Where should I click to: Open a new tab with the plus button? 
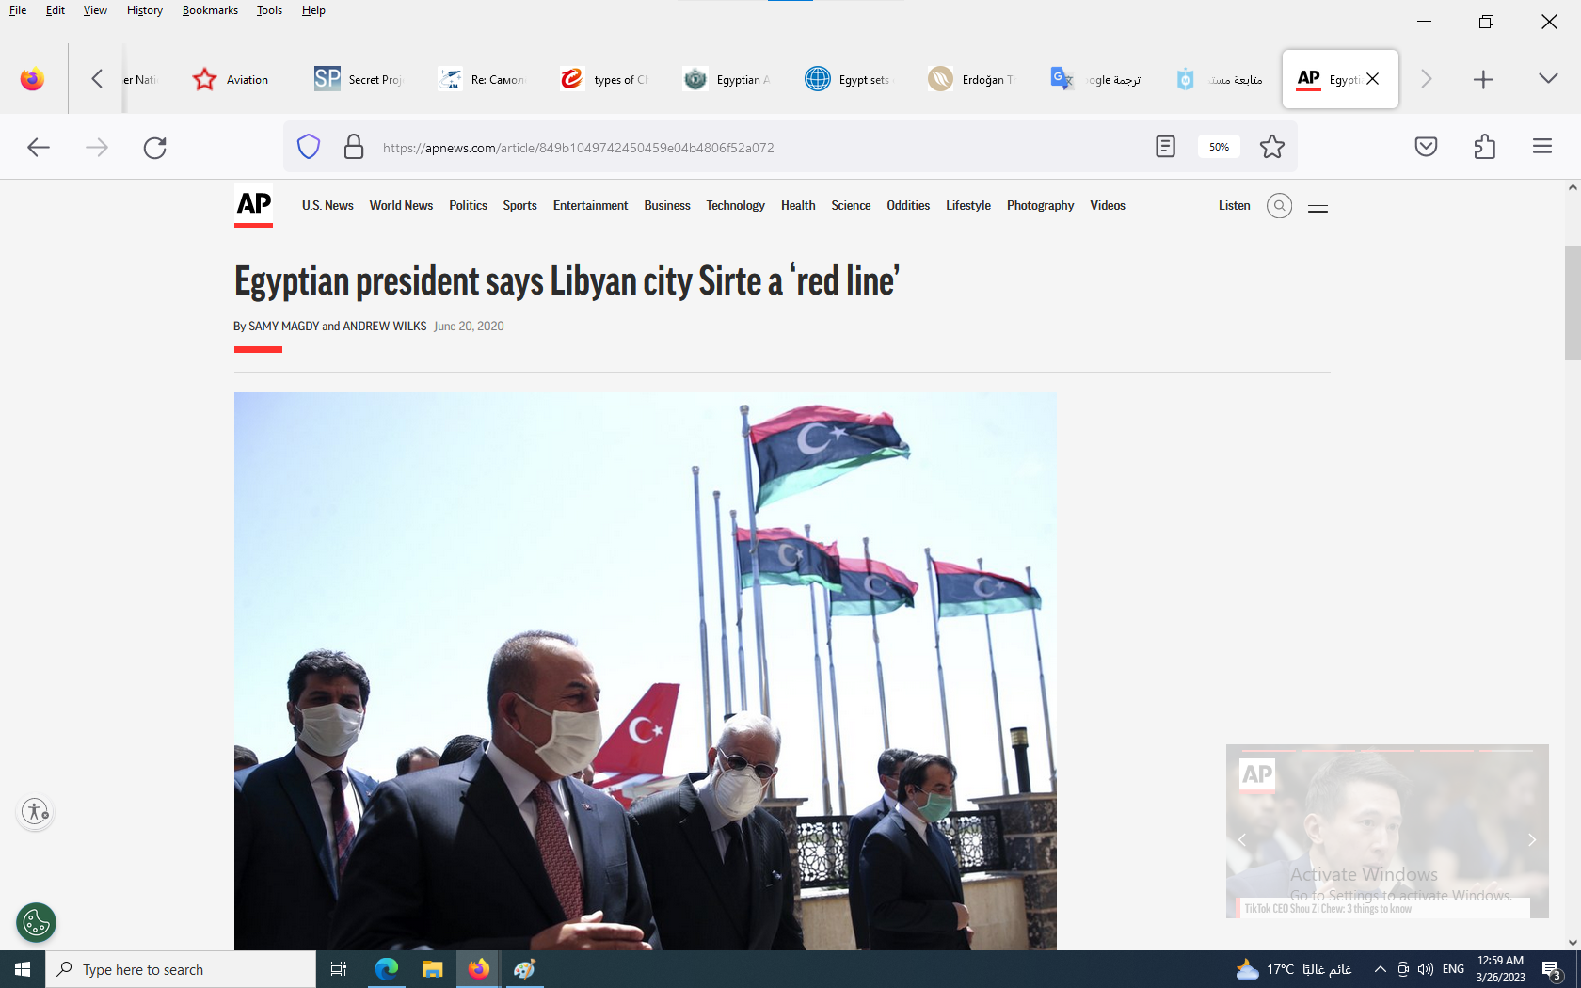coord(1483,79)
